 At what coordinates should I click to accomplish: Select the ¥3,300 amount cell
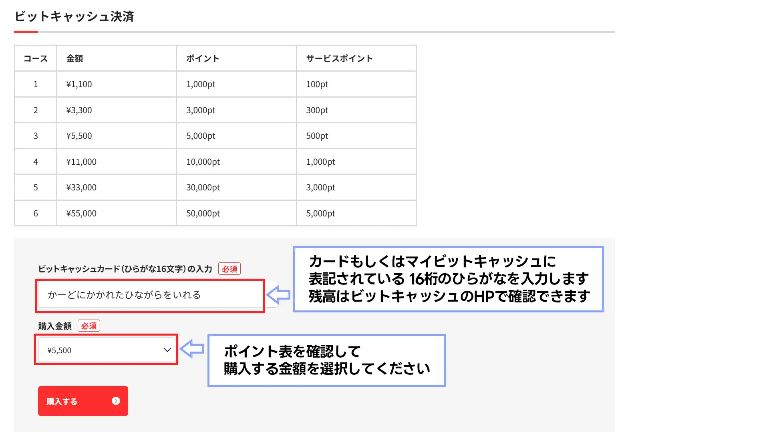(117, 110)
